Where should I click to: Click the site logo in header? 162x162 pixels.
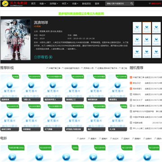pos(15,4)
